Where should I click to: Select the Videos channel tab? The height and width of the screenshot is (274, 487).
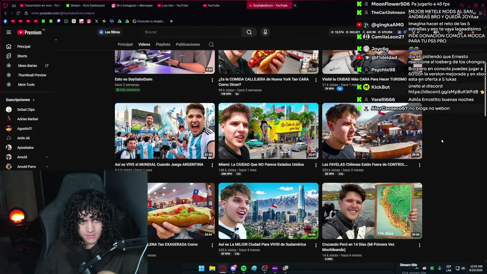(144, 45)
